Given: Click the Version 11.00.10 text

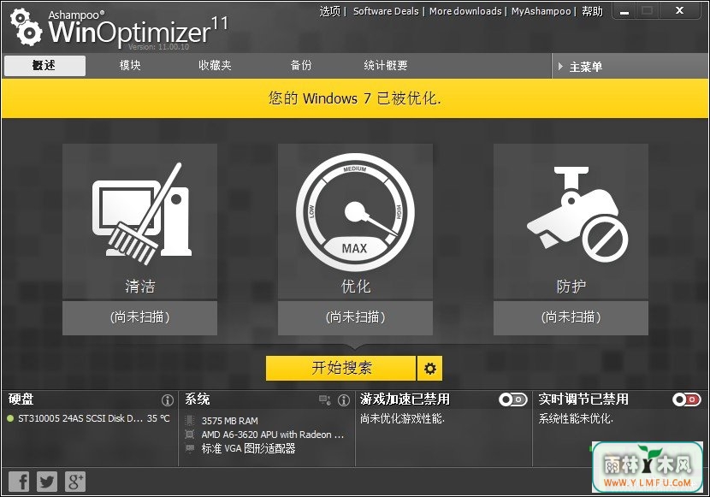Looking at the screenshot, I should coord(158,47).
